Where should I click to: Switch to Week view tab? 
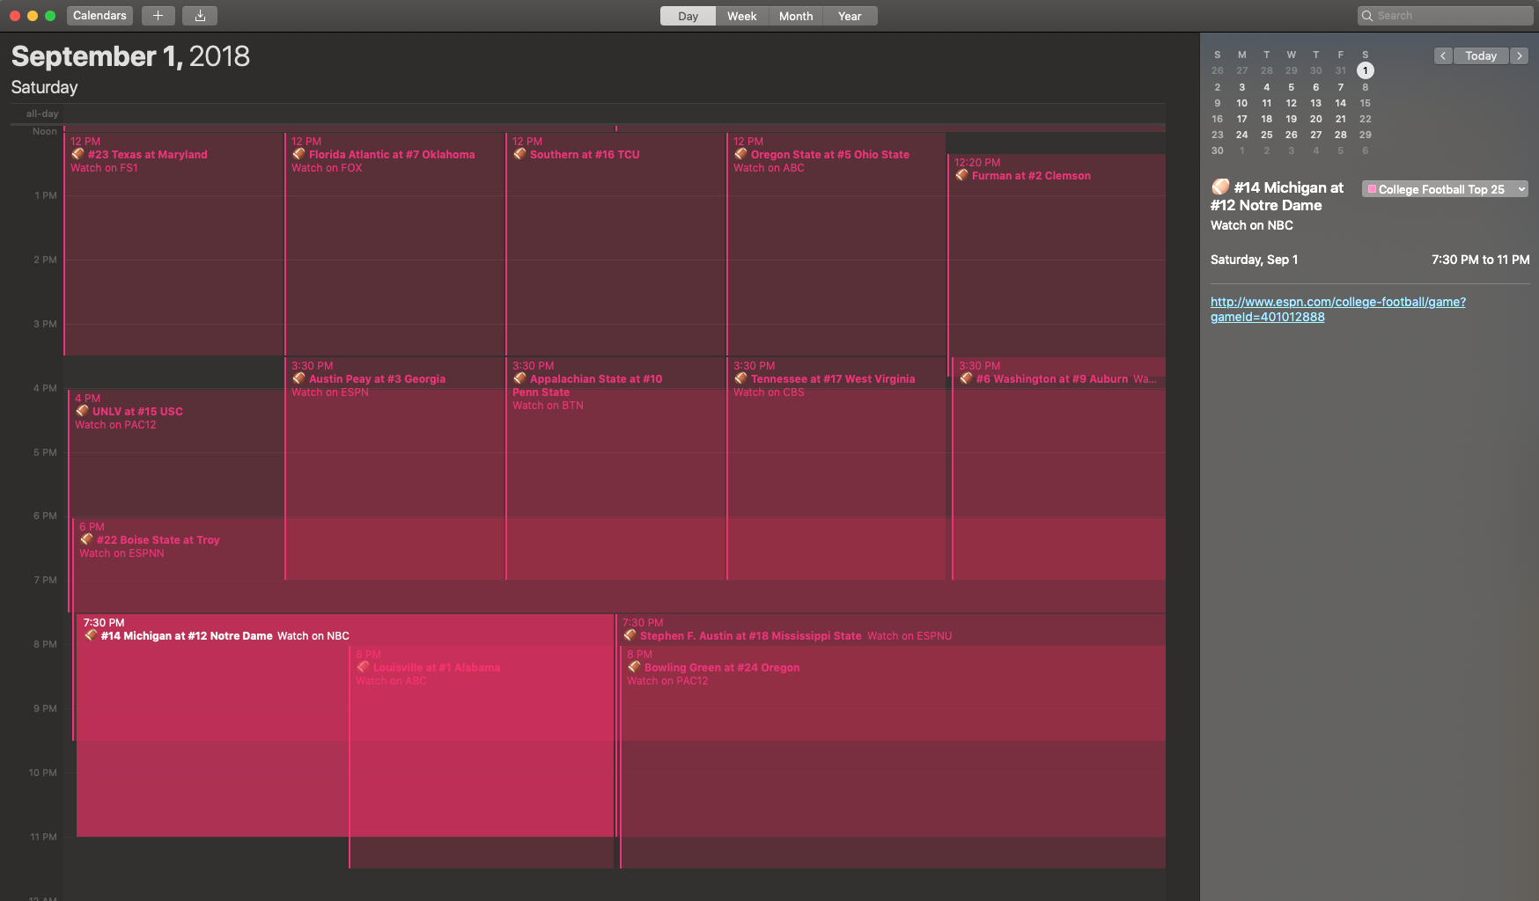(742, 16)
